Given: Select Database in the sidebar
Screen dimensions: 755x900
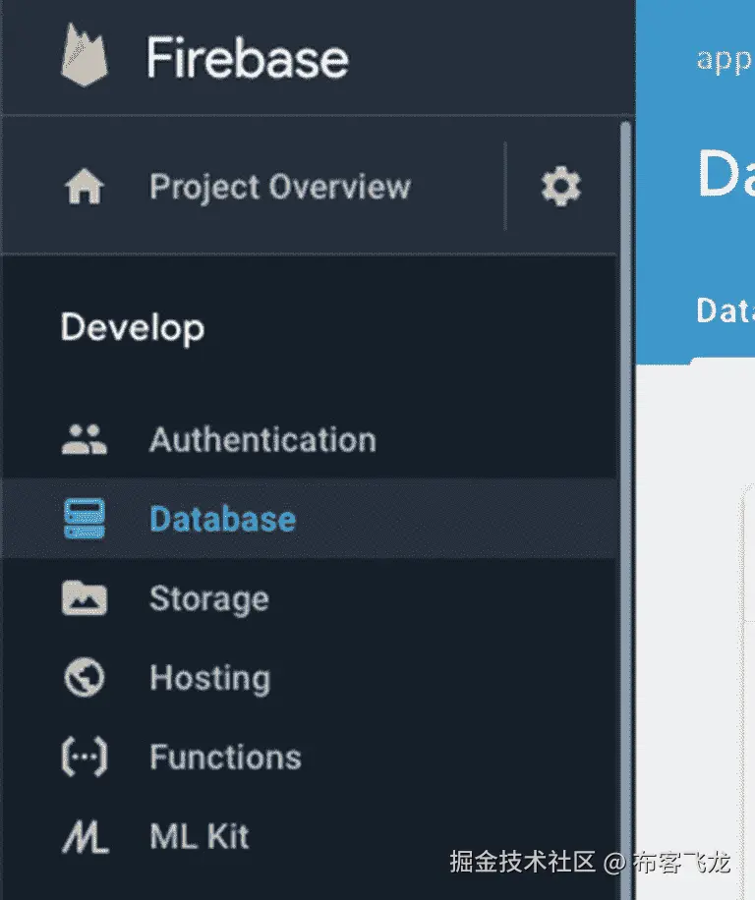Looking at the screenshot, I should click(222, 519).
